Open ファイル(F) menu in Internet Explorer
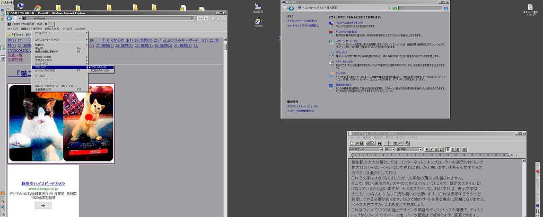 [x=13, y=29]
